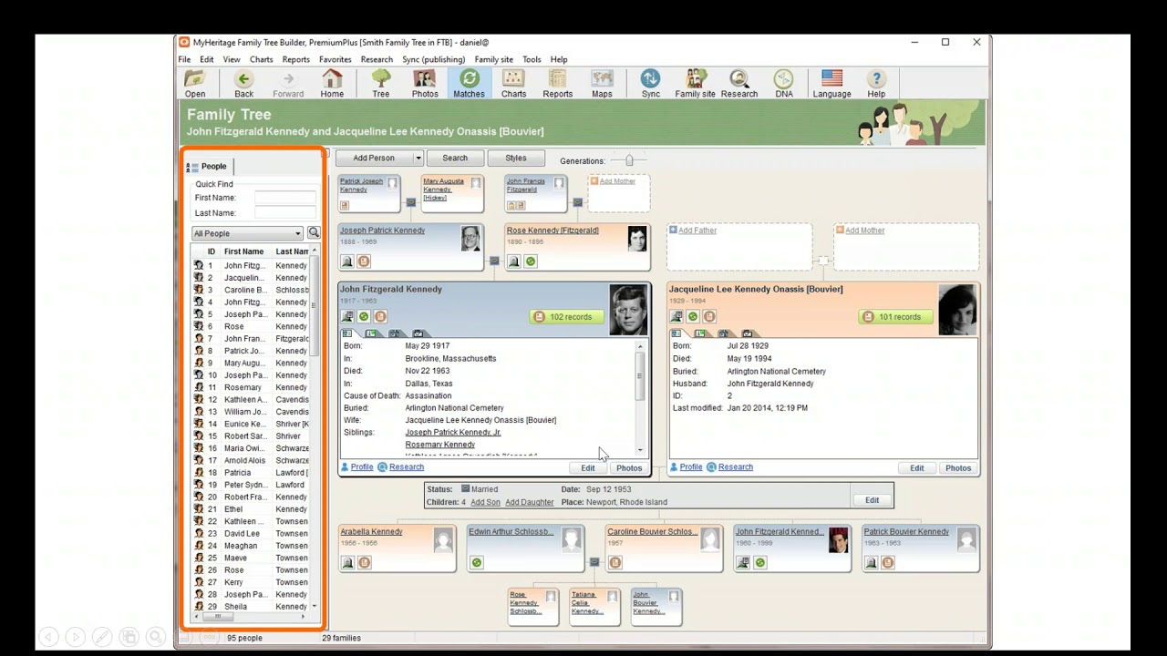
Task: Open Matches in the toolbar
Action: coord(469,84)
